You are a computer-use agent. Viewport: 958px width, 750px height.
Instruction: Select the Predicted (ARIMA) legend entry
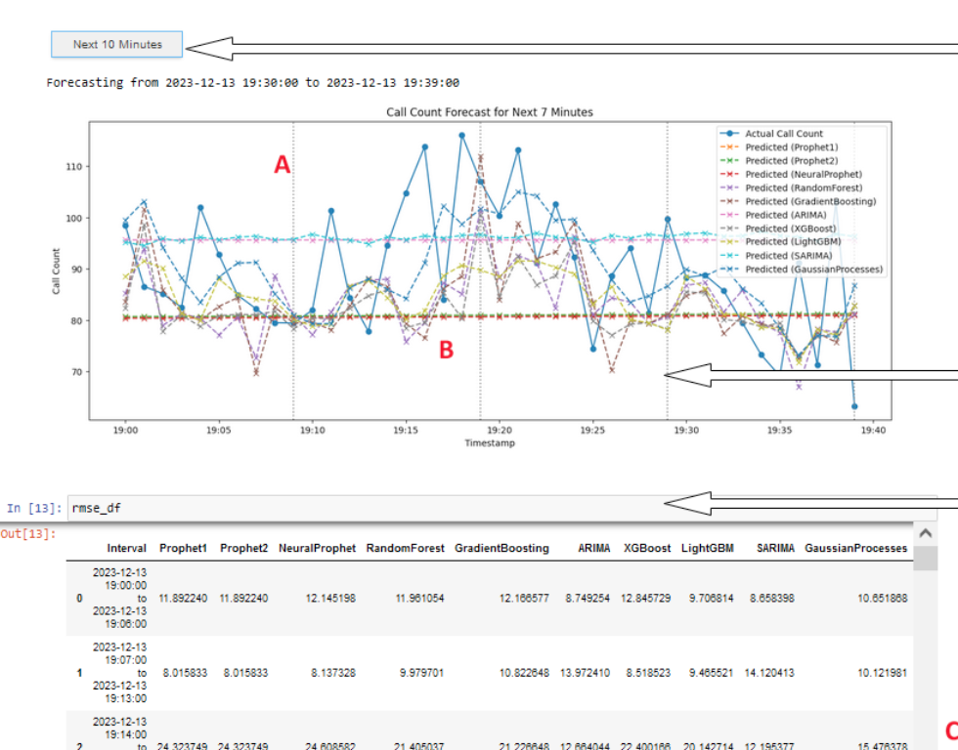(x=785, y=215)
